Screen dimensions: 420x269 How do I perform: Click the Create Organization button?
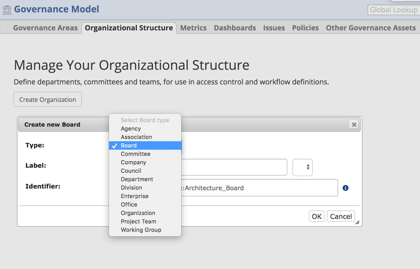click(x=47, y=99)
